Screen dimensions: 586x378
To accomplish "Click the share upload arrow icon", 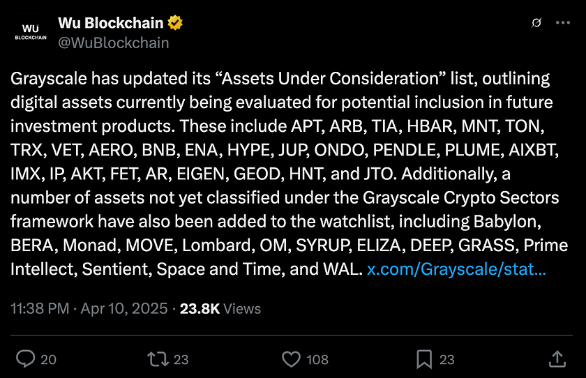I will (557, 359).
